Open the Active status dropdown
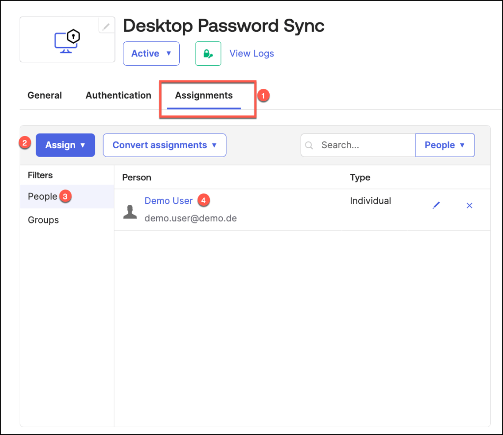This screenshot has width=503, height=435. point(151,54)
